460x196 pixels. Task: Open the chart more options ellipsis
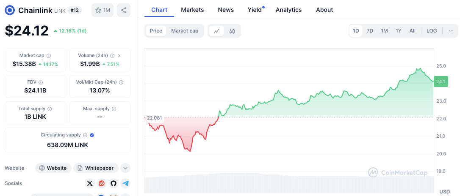pyautogui.click(x=451, y=31)
